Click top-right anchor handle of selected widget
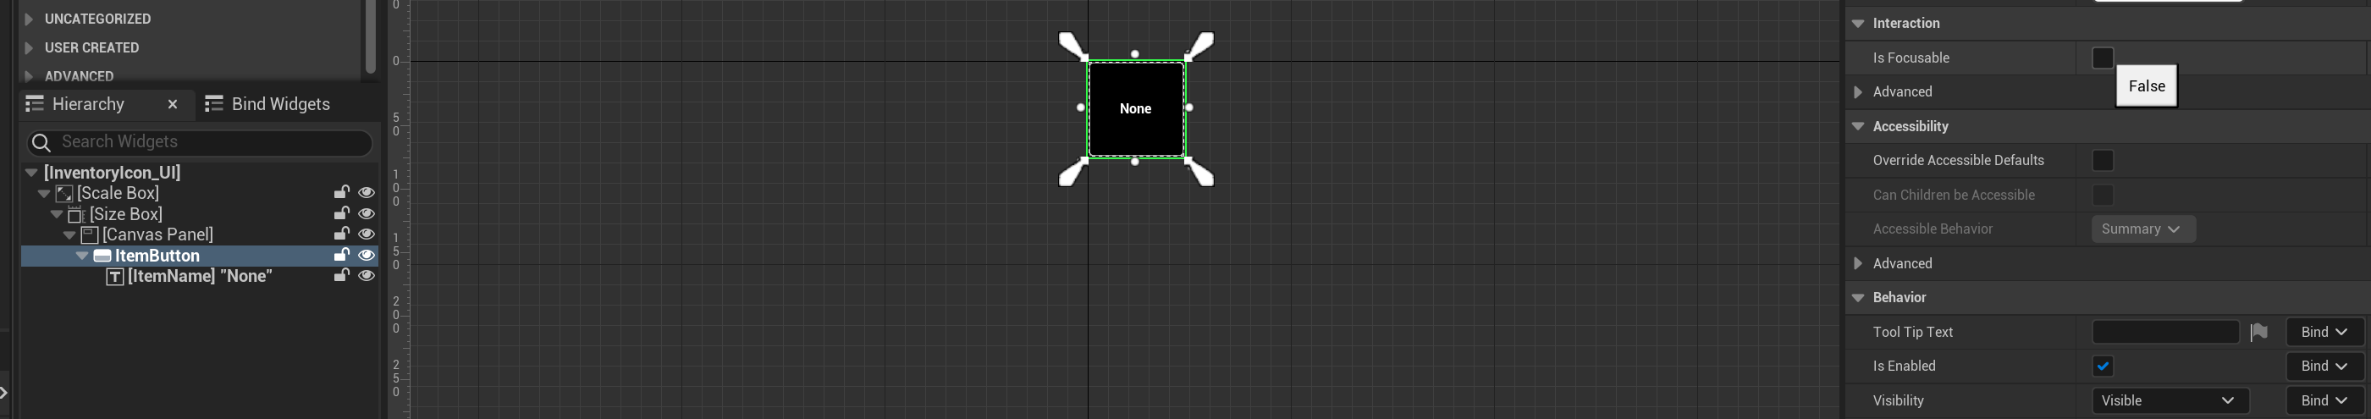The width and height of the screenshot is (2371, 419). (x=1199, y=45)
